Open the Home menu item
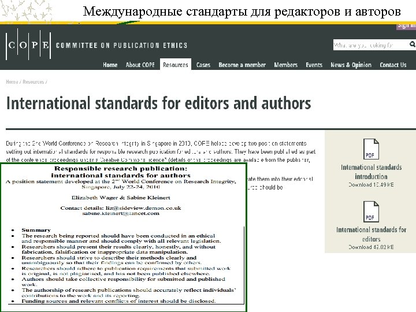The image size is (416, 312). (110, 65)
